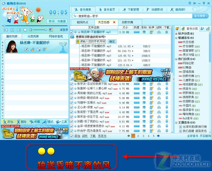Click the stop playback square icon
212x171 pixels.
pyautogui.click(x=25, y=30)
